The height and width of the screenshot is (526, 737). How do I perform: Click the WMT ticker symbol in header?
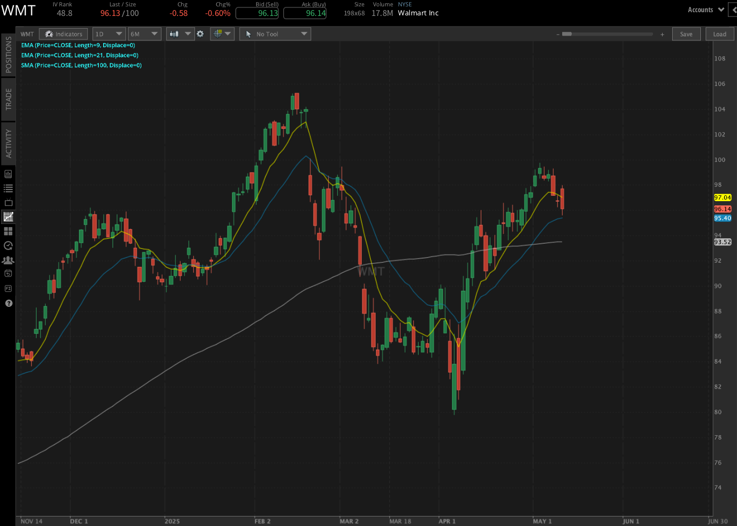(x=19, y=10)
